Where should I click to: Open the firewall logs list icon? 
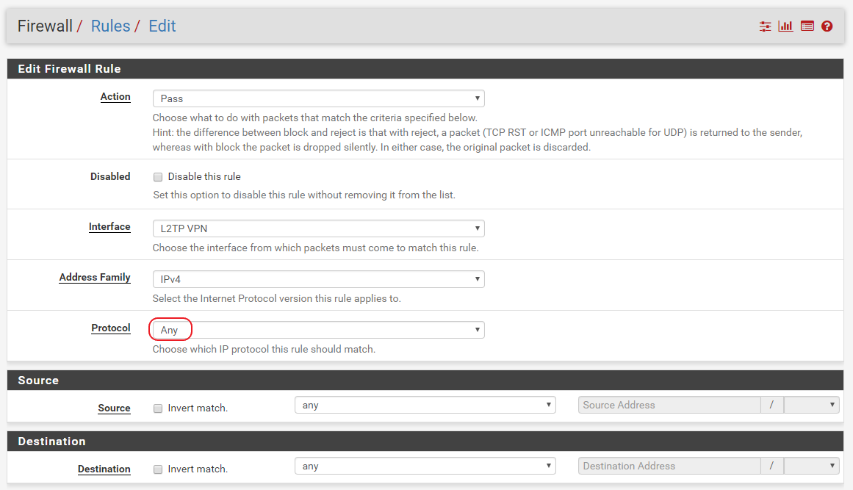pos(807,26)
